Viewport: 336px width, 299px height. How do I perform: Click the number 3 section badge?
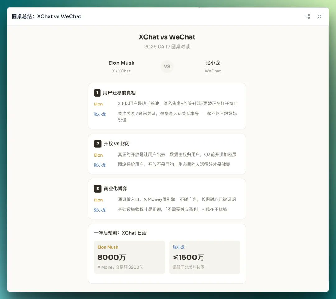97,189
